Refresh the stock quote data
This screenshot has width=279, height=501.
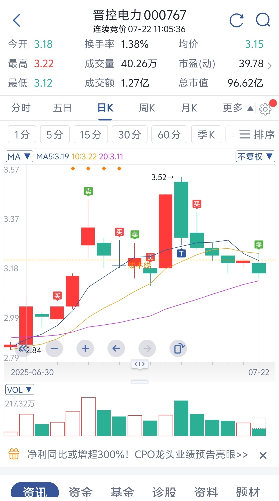(236, 20)
